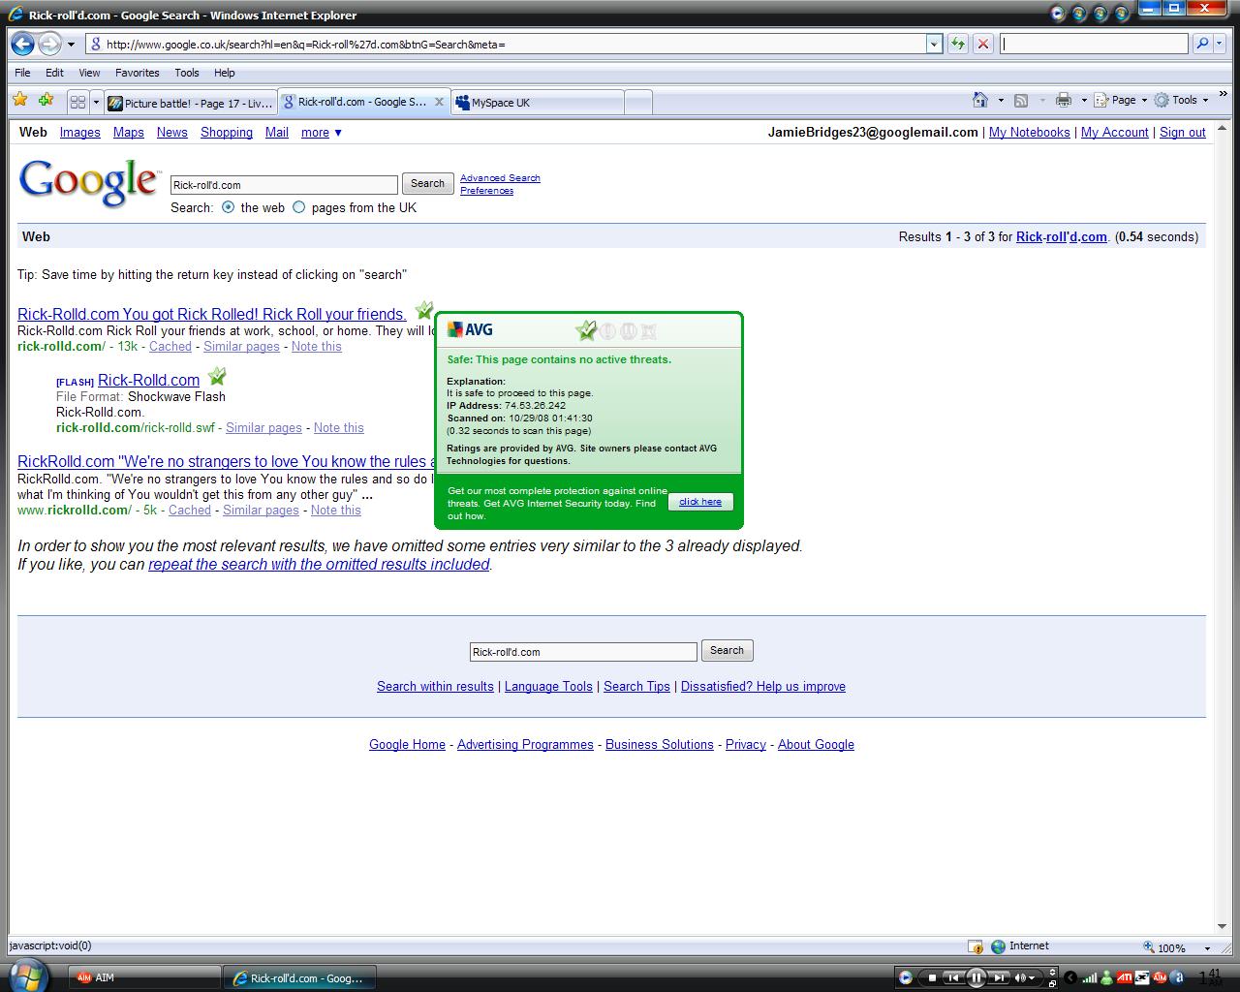Open the File menu
This screenshot has height=992, width=1240.
(22, 73)
